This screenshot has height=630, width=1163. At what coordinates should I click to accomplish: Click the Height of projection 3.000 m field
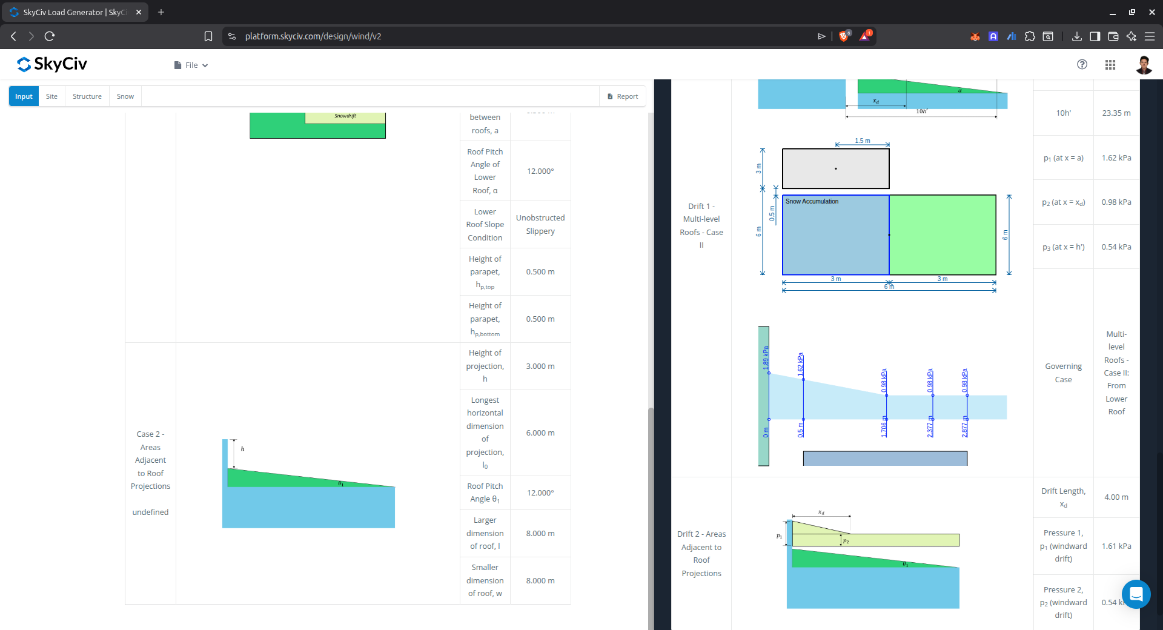click(540, 366)
